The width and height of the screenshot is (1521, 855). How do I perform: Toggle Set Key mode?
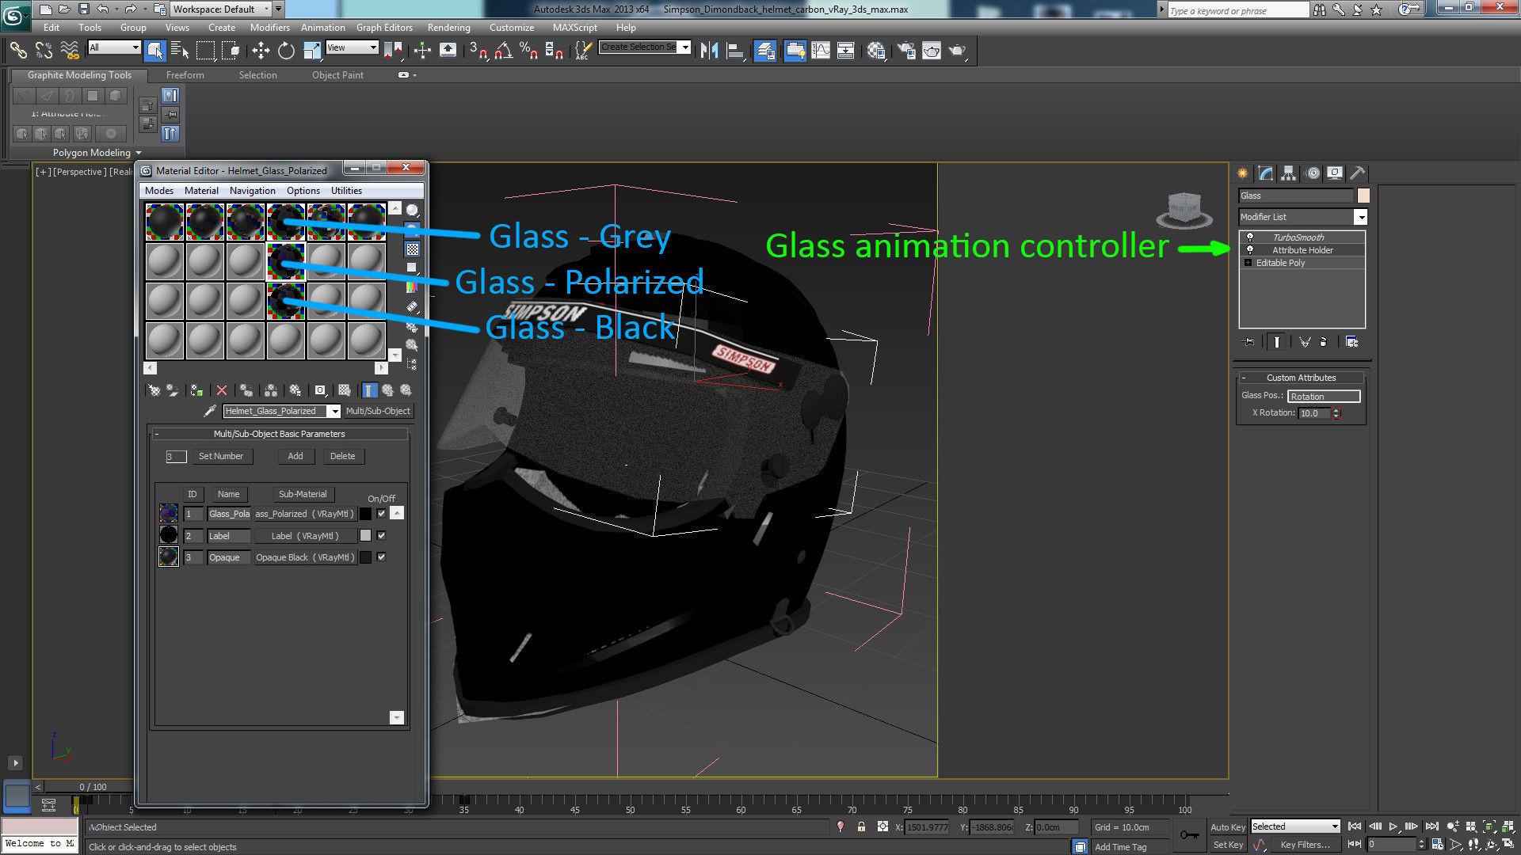(1228, 845)
